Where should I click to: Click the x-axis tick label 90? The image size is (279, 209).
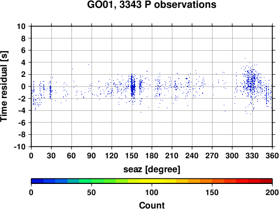point(92,155)
